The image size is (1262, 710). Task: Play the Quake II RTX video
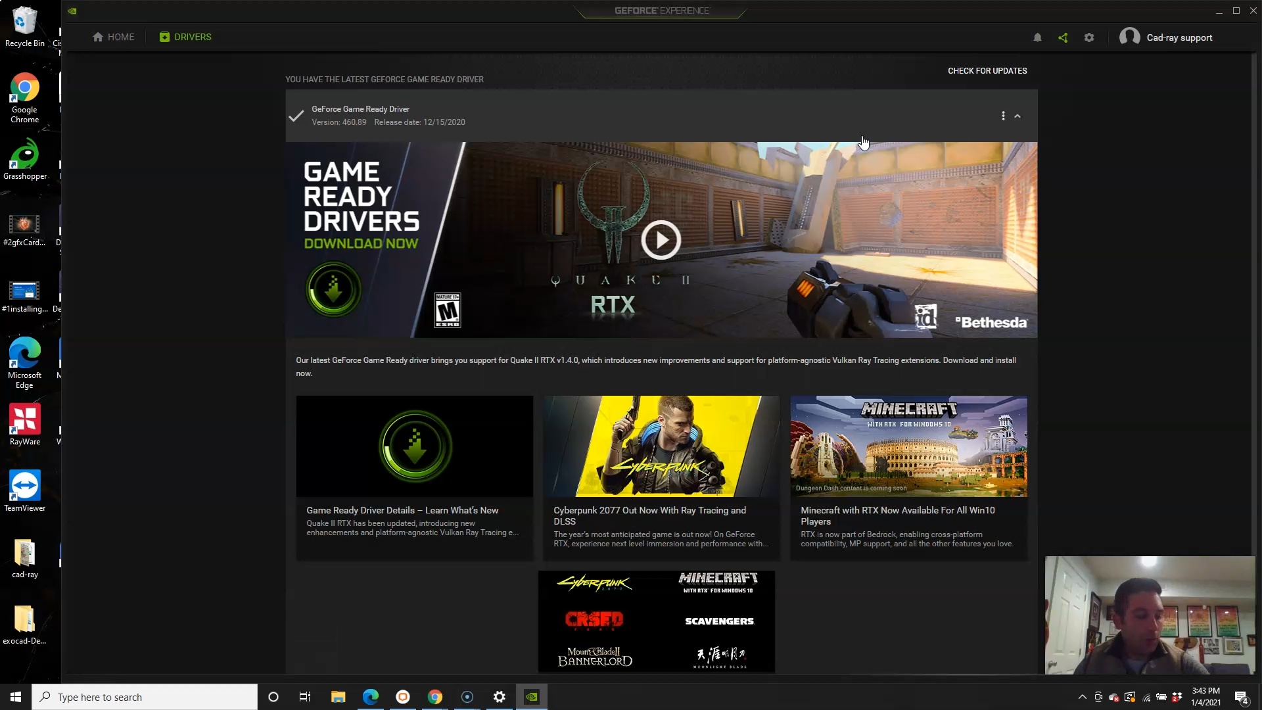pos(661,240)
